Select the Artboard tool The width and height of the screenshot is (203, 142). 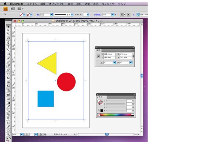pyautogui.click(x=8, y=123)
